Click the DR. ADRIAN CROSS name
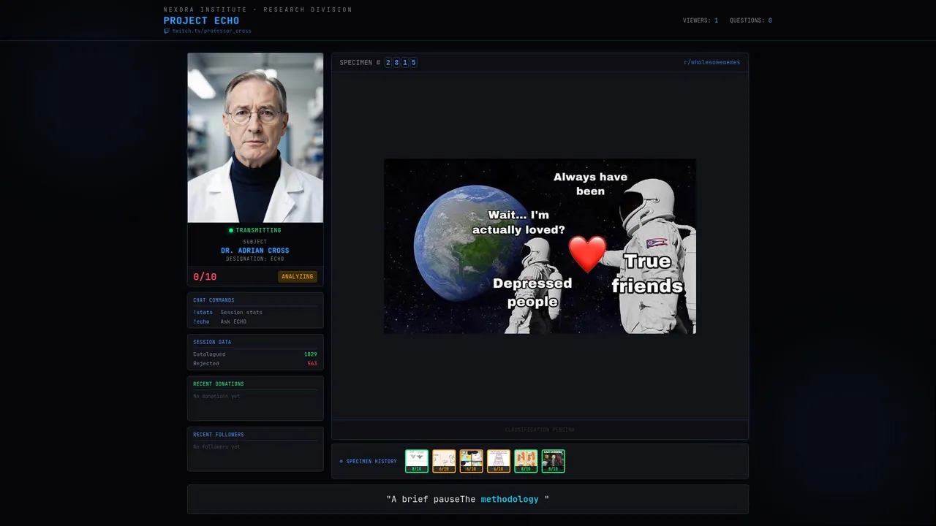The image size is (936, 526). (x=255, y=251)
